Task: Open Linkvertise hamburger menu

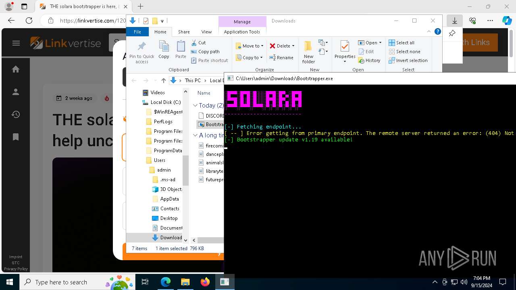Action: (x=16, y=43)
